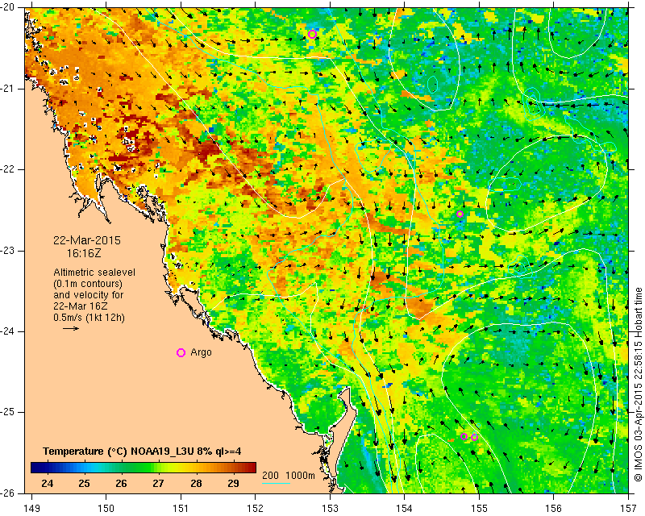Click the 'Argo' legend label
This screenshot has height=516, width=645.
coord(201,352)
